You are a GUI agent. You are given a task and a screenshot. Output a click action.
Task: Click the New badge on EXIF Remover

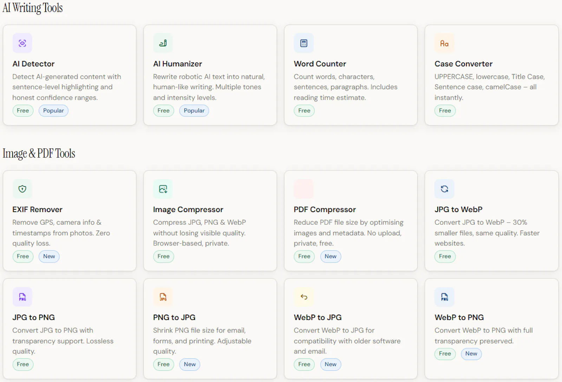point(49,256)
